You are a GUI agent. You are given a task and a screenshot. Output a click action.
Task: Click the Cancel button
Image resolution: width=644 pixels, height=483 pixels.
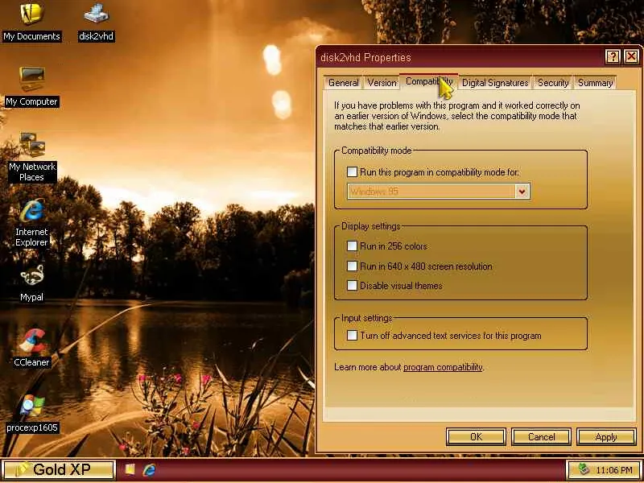pyautogui.click(x=541, y=437)
